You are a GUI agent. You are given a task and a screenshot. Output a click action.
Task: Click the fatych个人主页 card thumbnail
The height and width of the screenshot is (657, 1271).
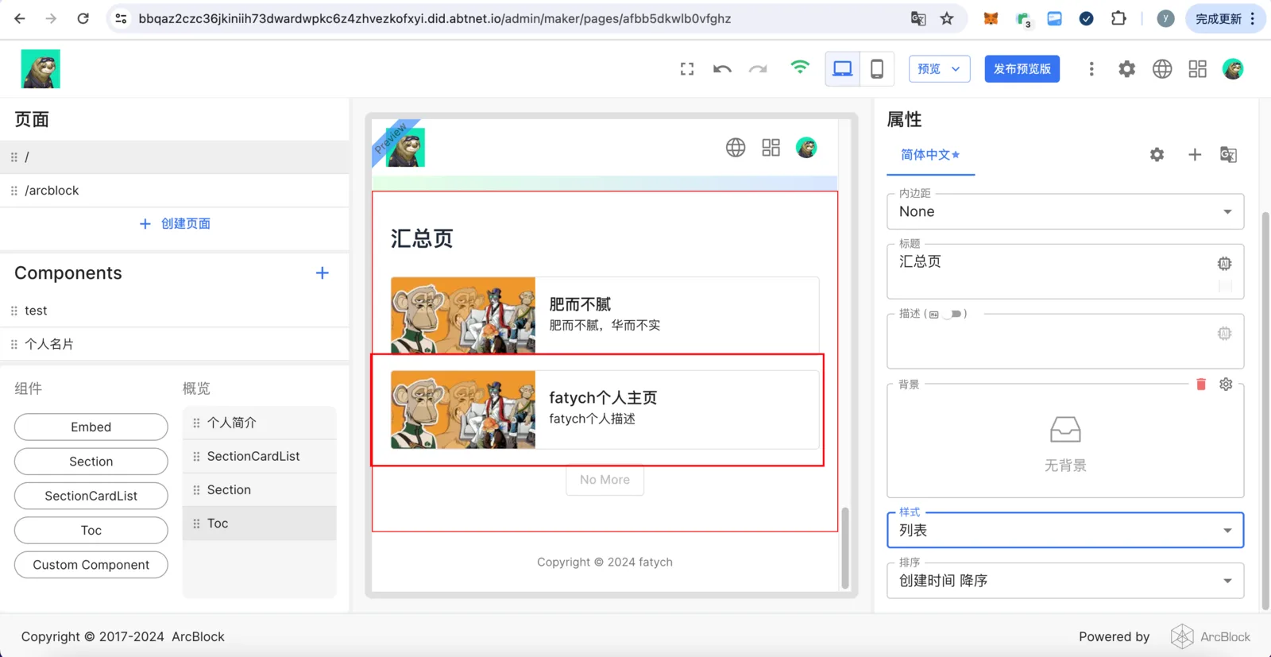pyautogui.click(x=463, y=410)
